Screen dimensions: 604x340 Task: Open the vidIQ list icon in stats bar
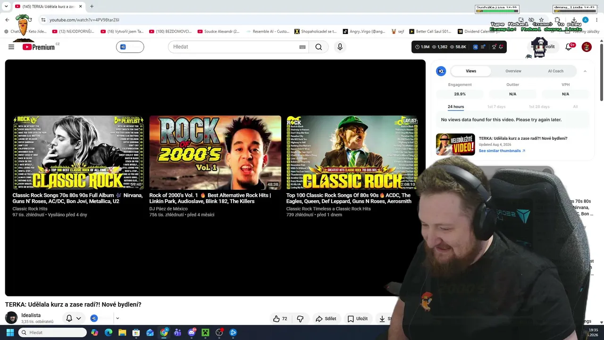click(x=483, y=47)
